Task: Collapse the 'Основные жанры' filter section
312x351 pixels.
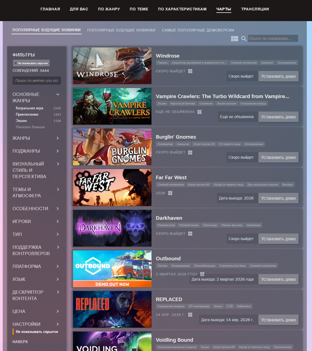Action: [x=57, y=94]
